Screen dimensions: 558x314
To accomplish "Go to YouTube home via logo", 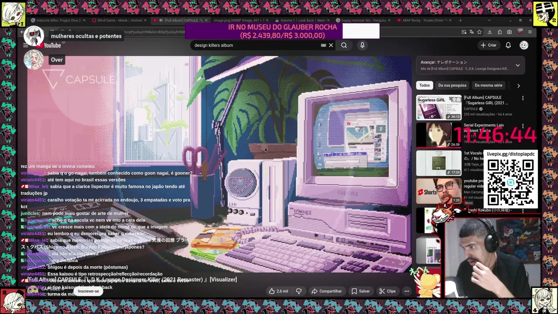I will tap(49, 45).
